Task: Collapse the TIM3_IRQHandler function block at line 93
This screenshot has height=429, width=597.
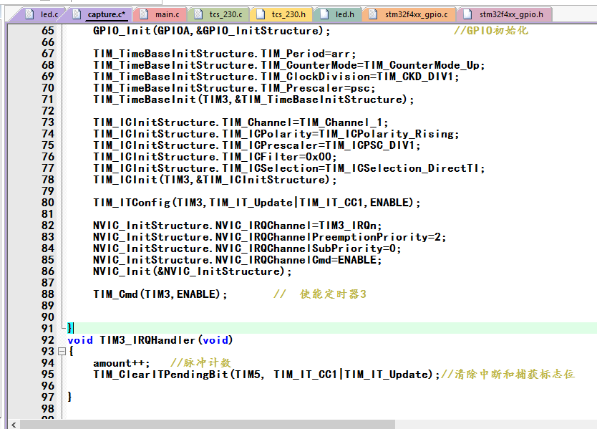Action: tap(62, 351)
